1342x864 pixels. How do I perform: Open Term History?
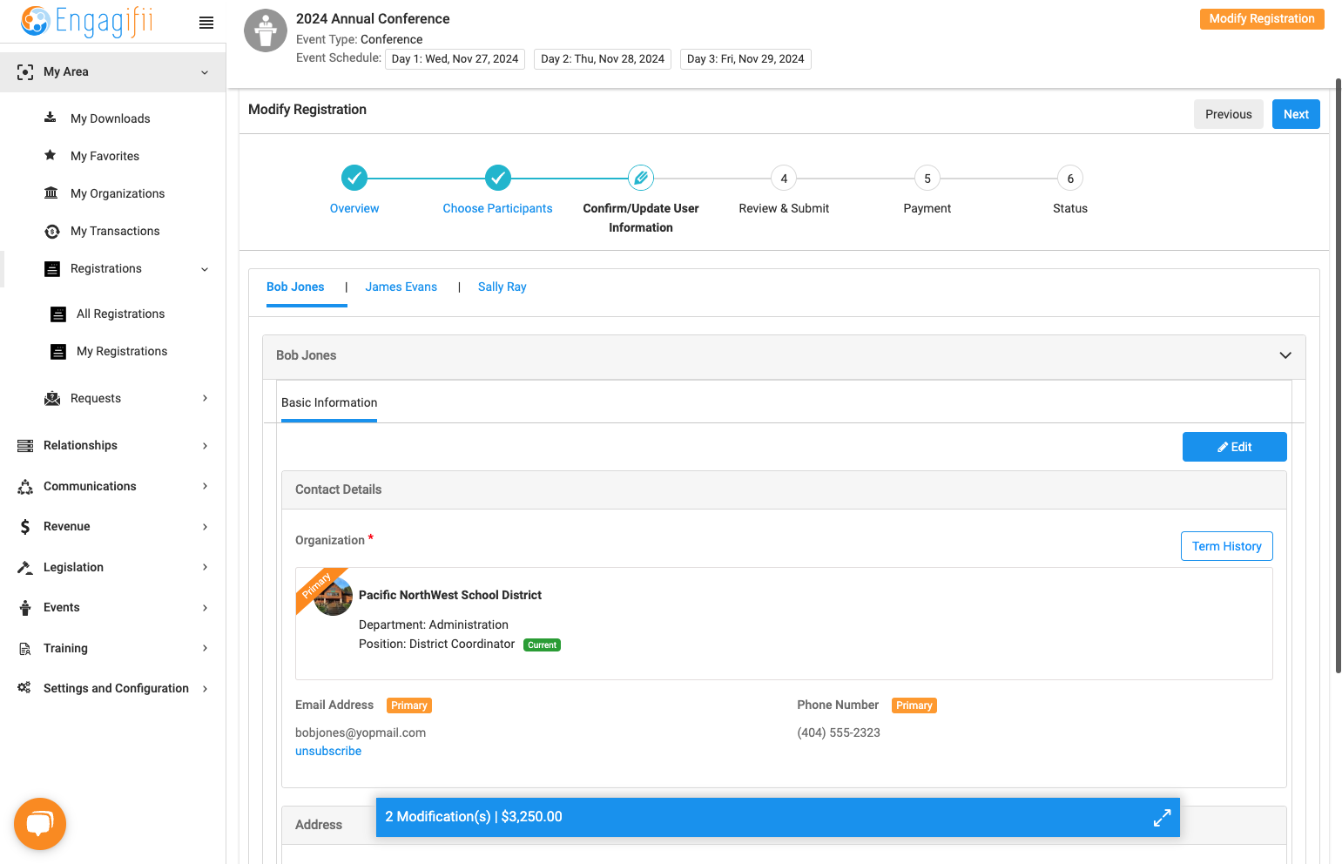pos(1226,546)
